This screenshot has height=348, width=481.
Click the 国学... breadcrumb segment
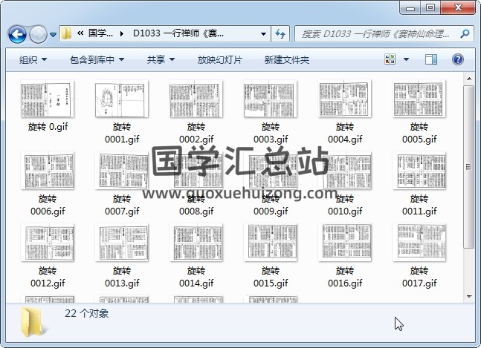(100, 33)
